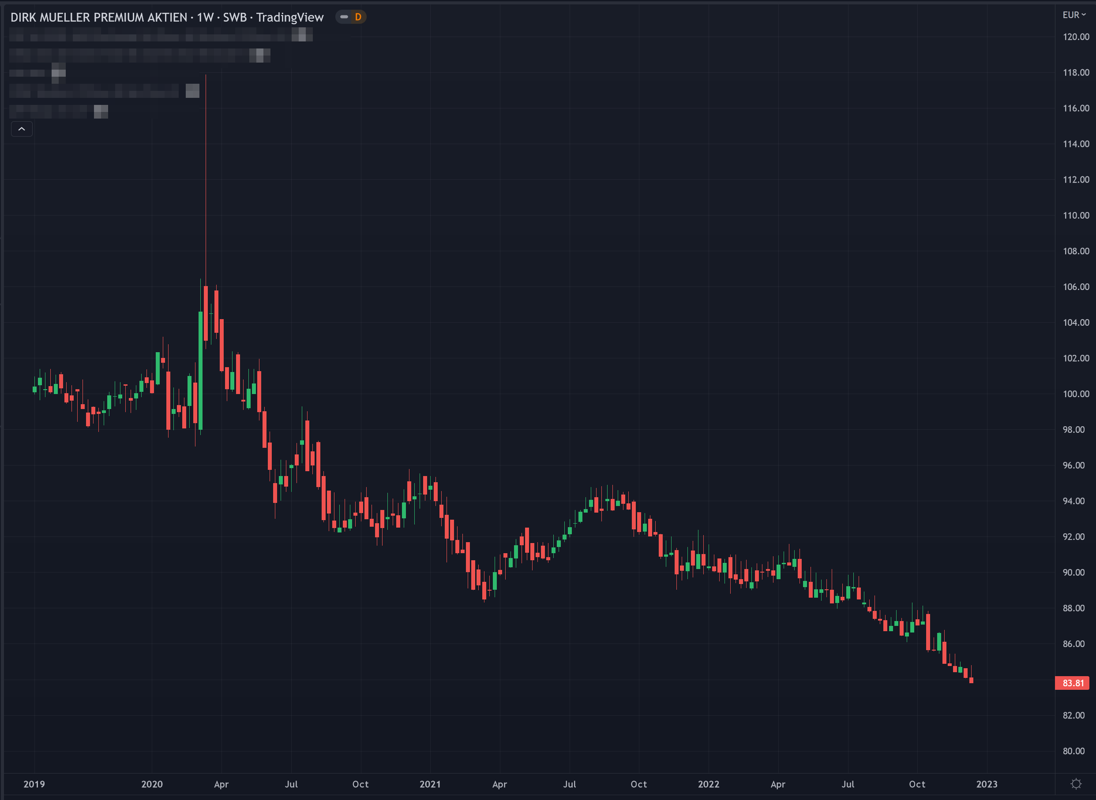Click the 90.00 price axis label

(1073, 573)
